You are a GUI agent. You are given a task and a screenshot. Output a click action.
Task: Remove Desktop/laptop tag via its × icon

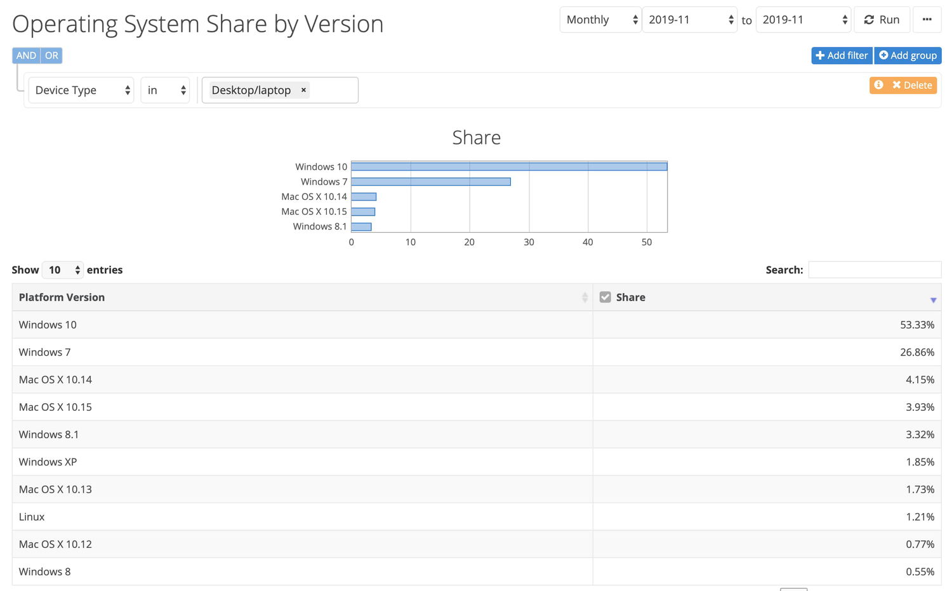(x=303, y=90)
